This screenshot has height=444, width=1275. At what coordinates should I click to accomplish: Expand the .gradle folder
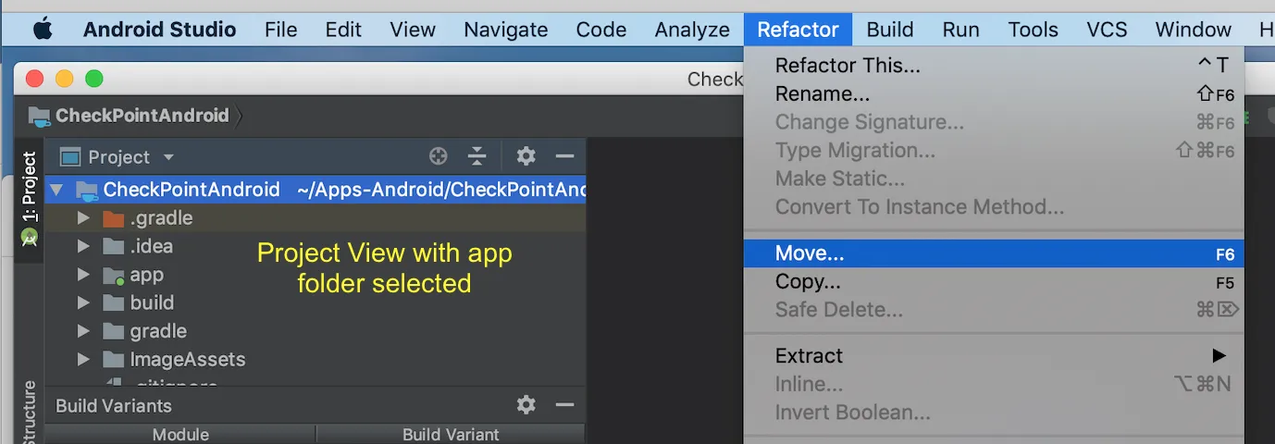click(83, 219)
